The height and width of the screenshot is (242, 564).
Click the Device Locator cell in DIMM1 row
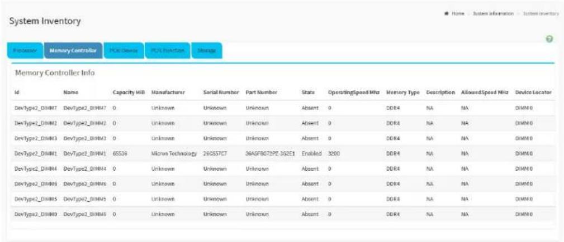click(x=524, y=153)
